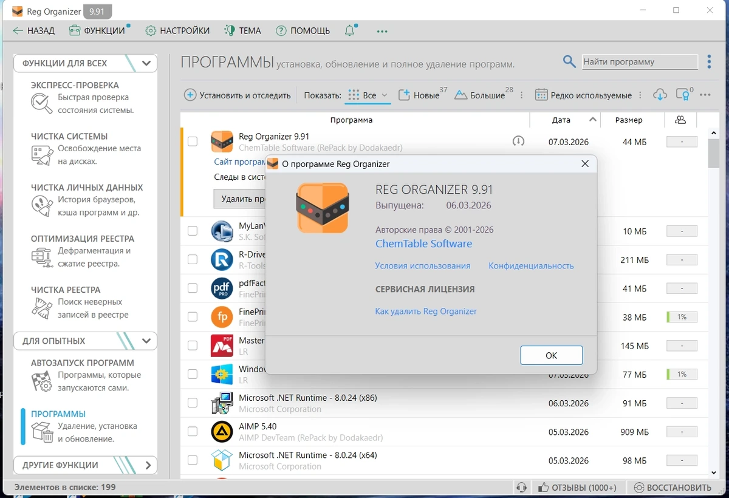Viewport: 729px width, 498px height.
Task: Tick the AIMP 5.40 checkbox
Action: [x=193, y=431]
